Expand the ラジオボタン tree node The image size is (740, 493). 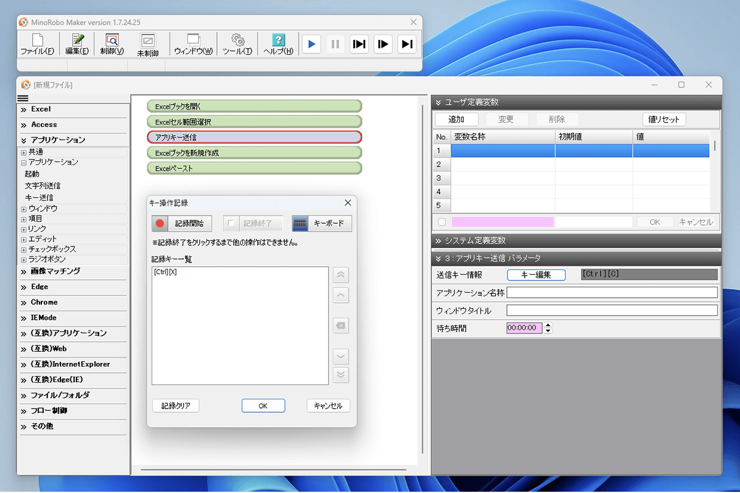tap(23, 260)
